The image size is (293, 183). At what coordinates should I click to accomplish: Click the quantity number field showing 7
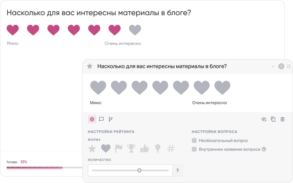point(178,170)
